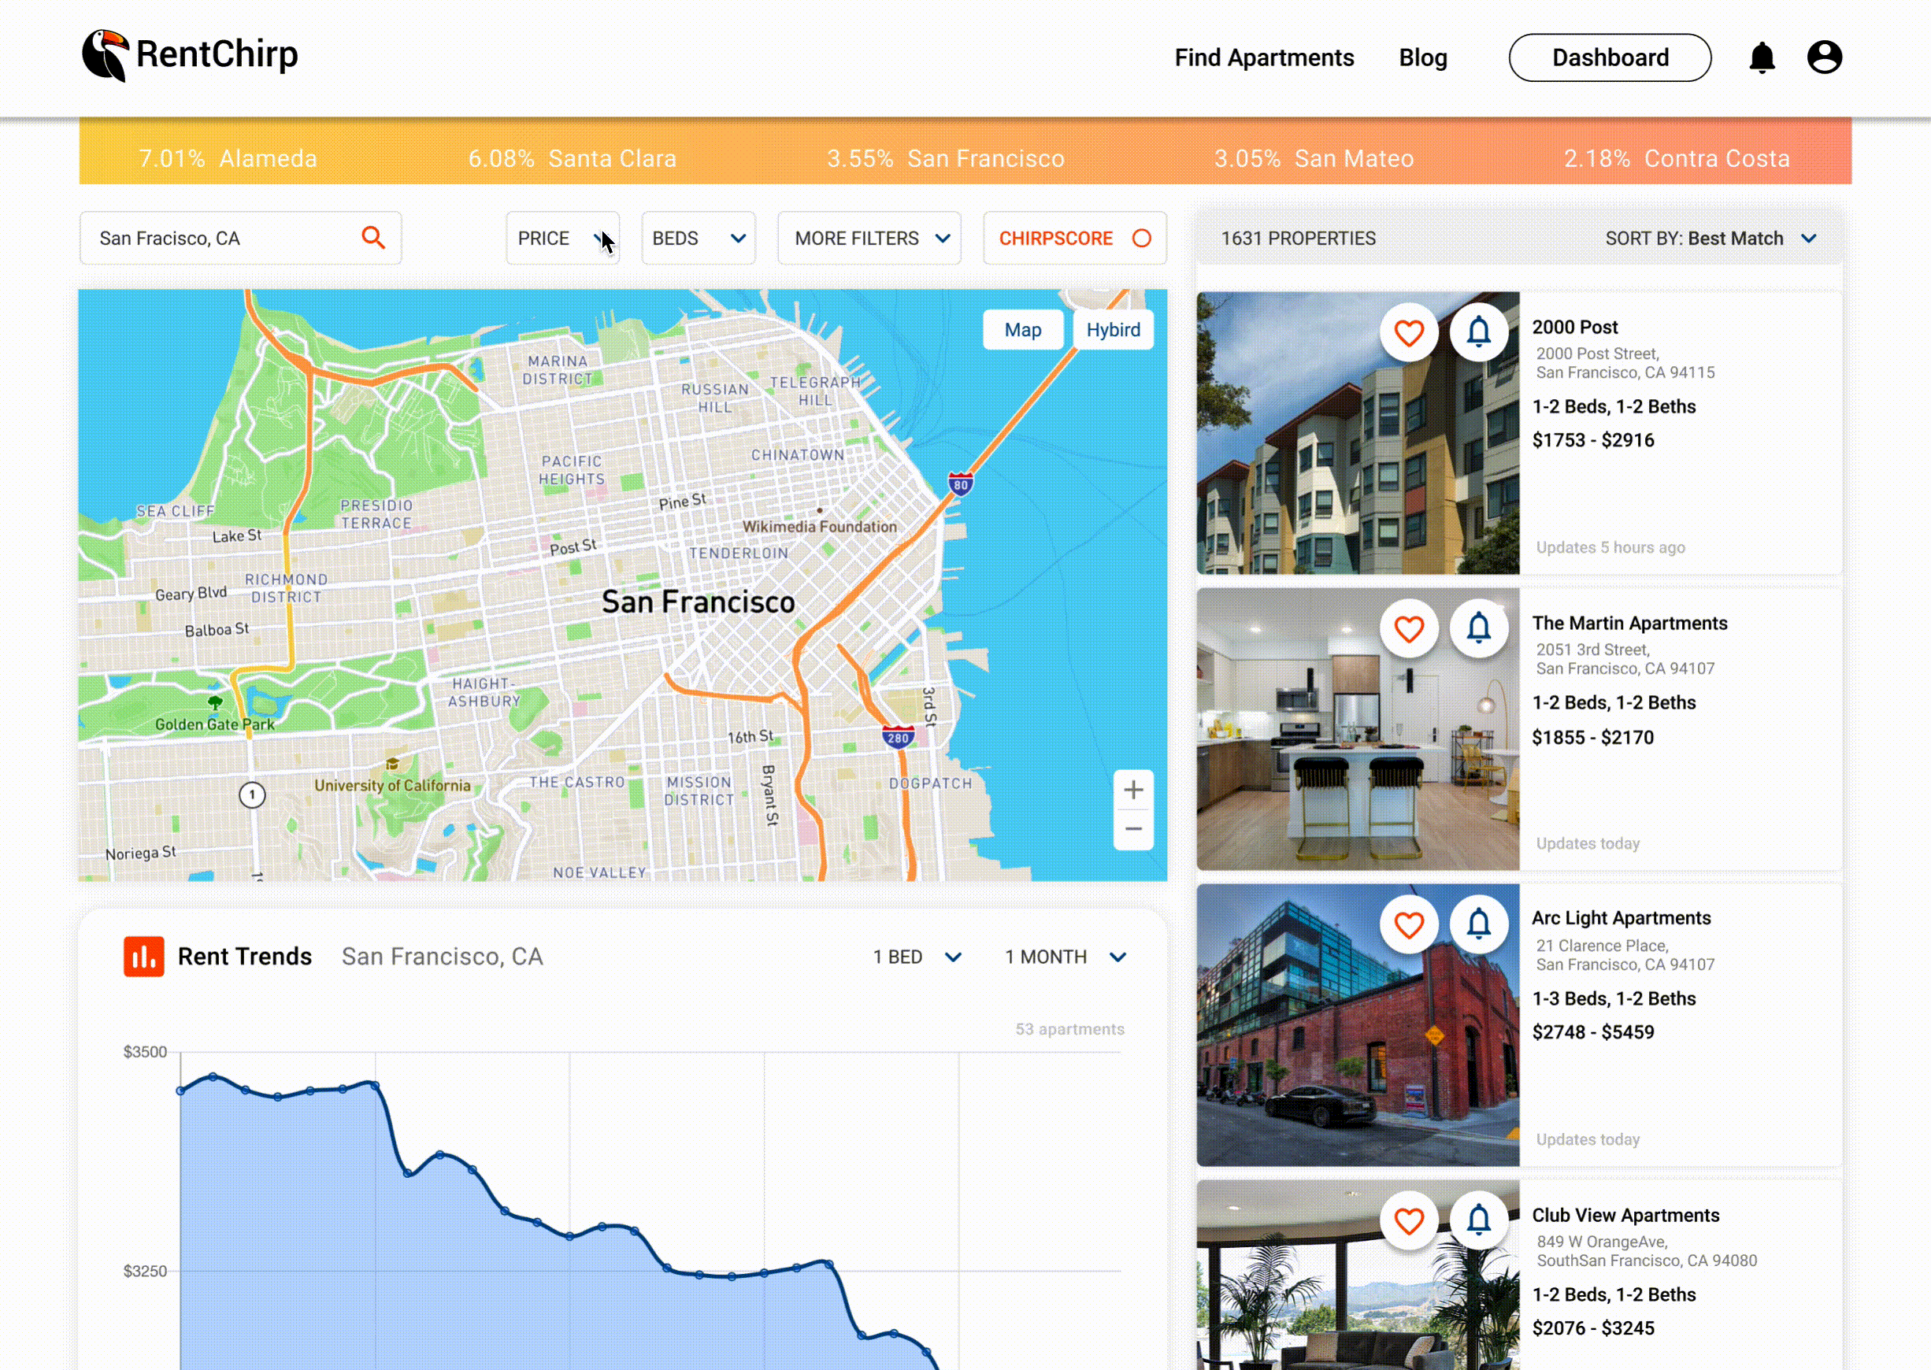The height and width of the screenshot is (1370, 1931).
Task: Open the Club View Apartments listing title
Action: click(x=1625, y=1215)
